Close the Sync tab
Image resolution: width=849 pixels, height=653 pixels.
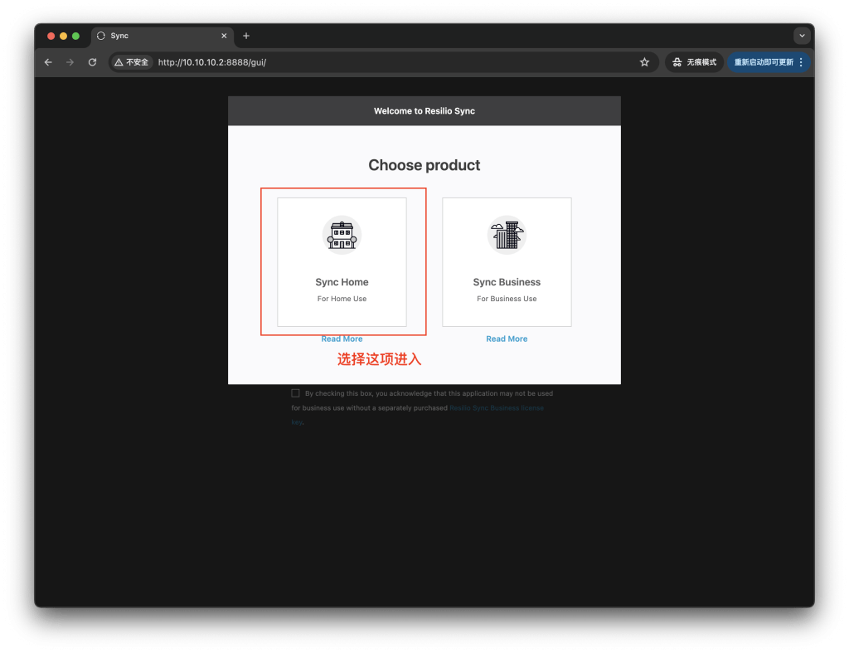point(224,36)
